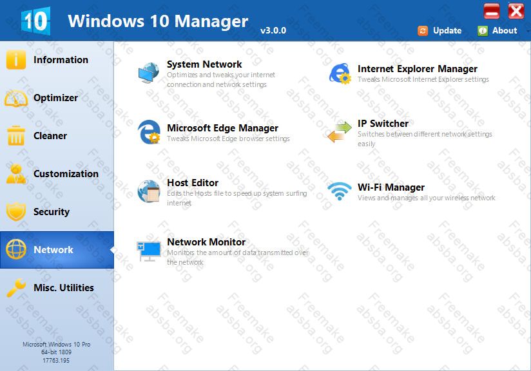Click the Network Monitor screen icon

click(x=148, y=251)
